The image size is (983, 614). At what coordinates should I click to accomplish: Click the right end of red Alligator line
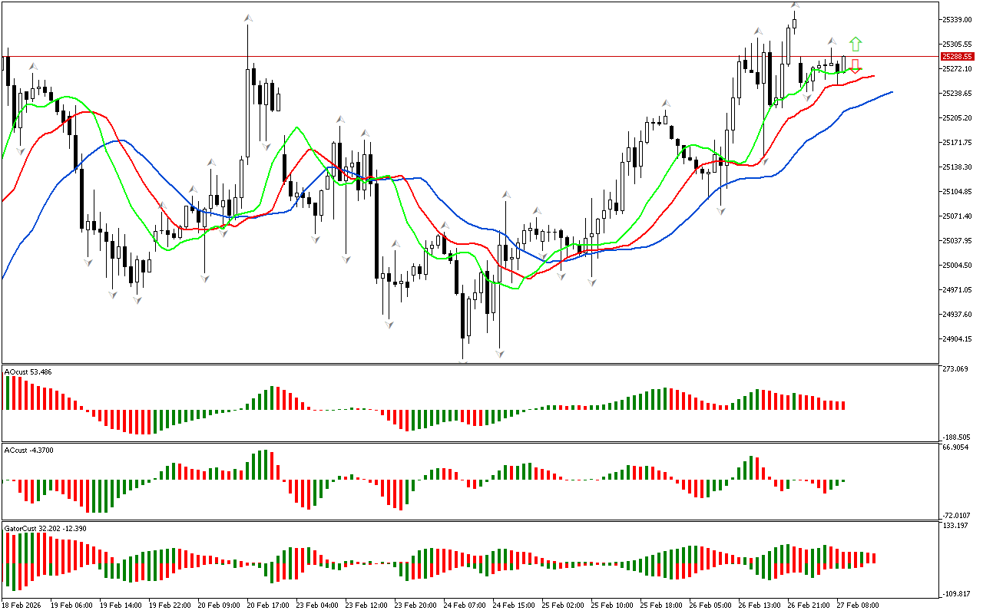pos(873,75)
